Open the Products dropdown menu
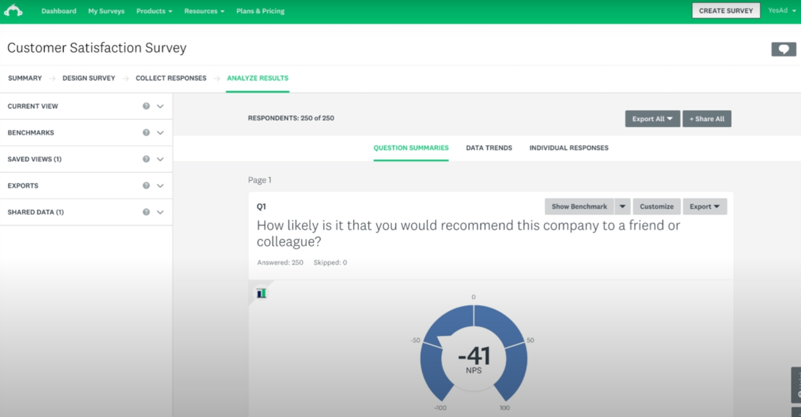Viewport: 801px width, 417px height. (154, 11)
